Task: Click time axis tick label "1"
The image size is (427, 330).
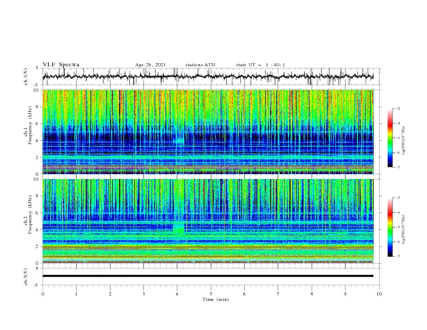Action: pos(76,294)
